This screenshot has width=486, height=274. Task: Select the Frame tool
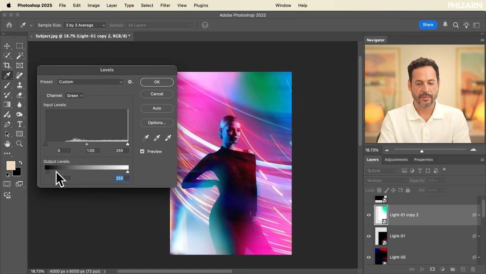[x=19, y=65]
